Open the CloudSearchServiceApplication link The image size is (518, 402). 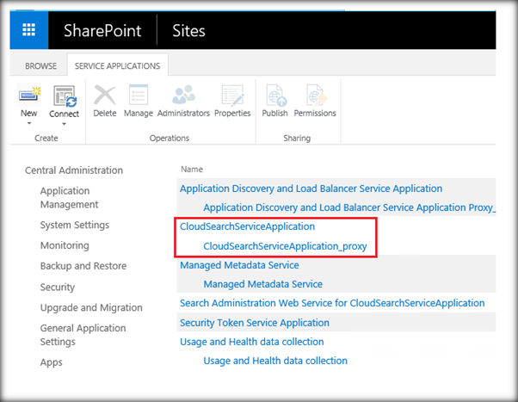coord(247,226)
